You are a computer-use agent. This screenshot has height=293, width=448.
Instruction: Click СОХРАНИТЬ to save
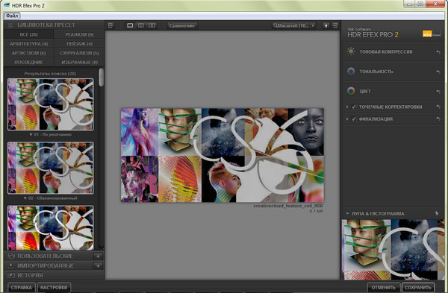click(417, 288)
